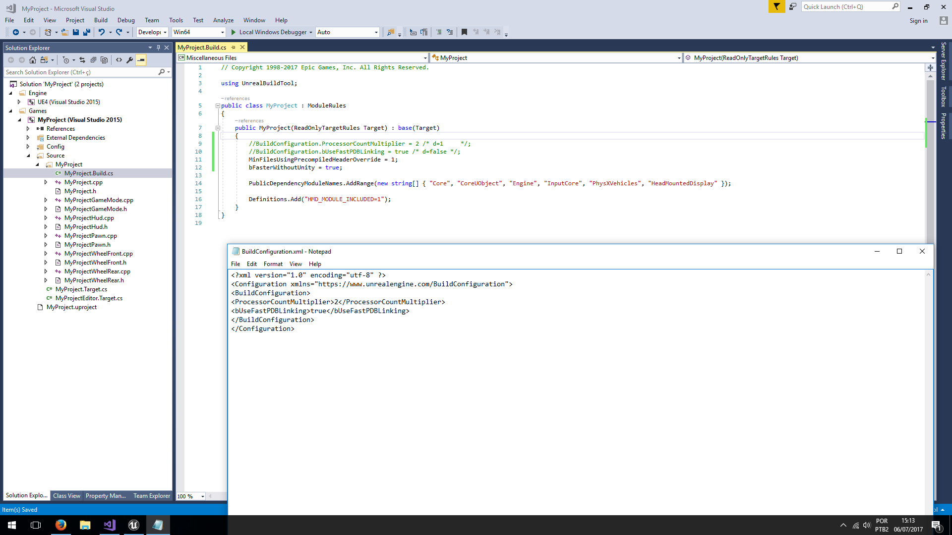The width and height of the screenshot is (952, 535).
Task: Open Format menu in Notepad
Action: click(273, 264)
